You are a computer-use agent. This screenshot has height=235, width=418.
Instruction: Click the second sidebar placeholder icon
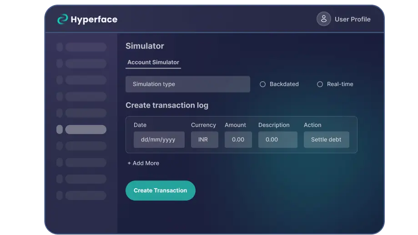[60, 64]
